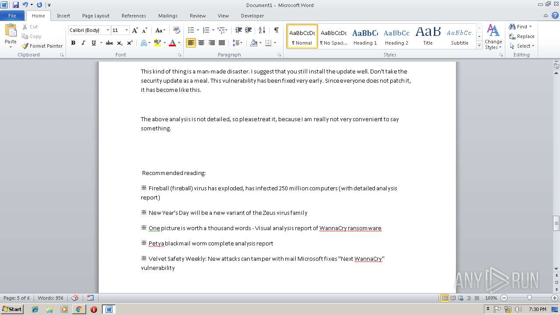
Task: Align text to the right
Action: (x=212, y=43)
